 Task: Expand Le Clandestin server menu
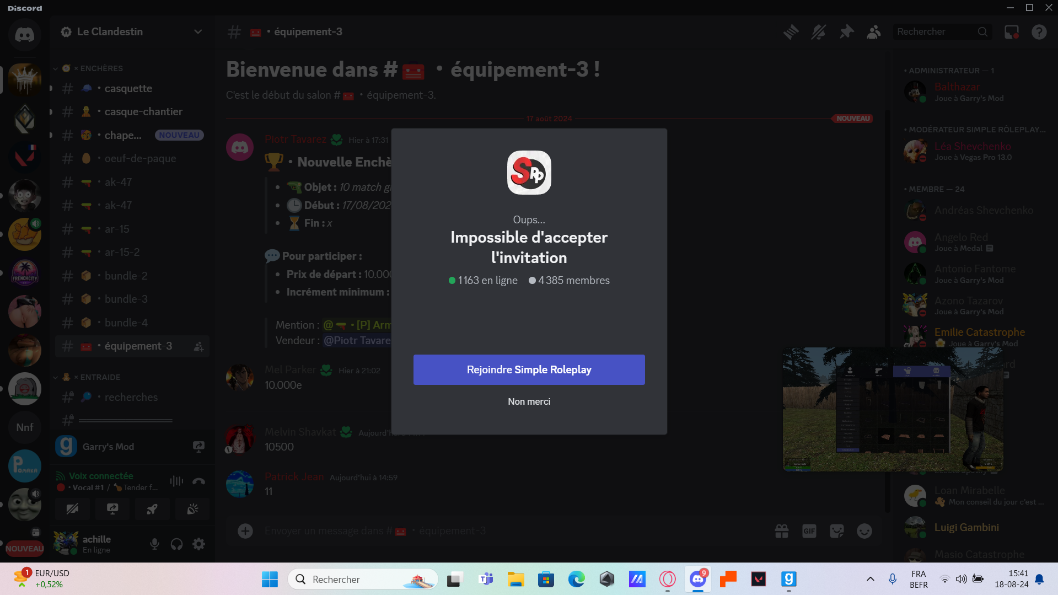tap(132, 32)
